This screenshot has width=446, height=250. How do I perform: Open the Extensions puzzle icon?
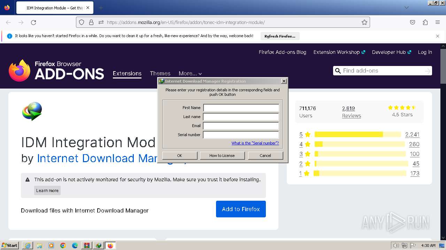[x=425, y=22]
